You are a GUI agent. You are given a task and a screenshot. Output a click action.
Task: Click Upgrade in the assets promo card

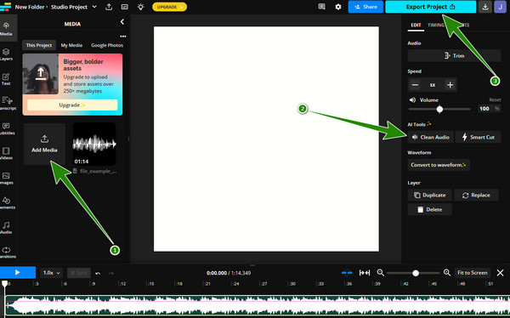72,105
